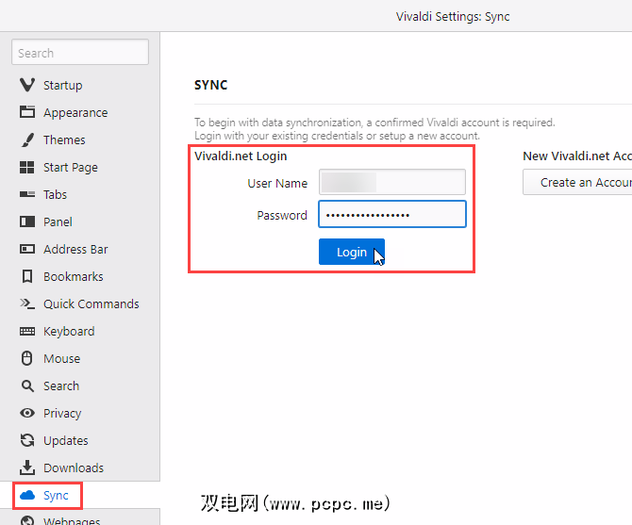
Task: Click the Startup V icon
Action: click(27, 85)
